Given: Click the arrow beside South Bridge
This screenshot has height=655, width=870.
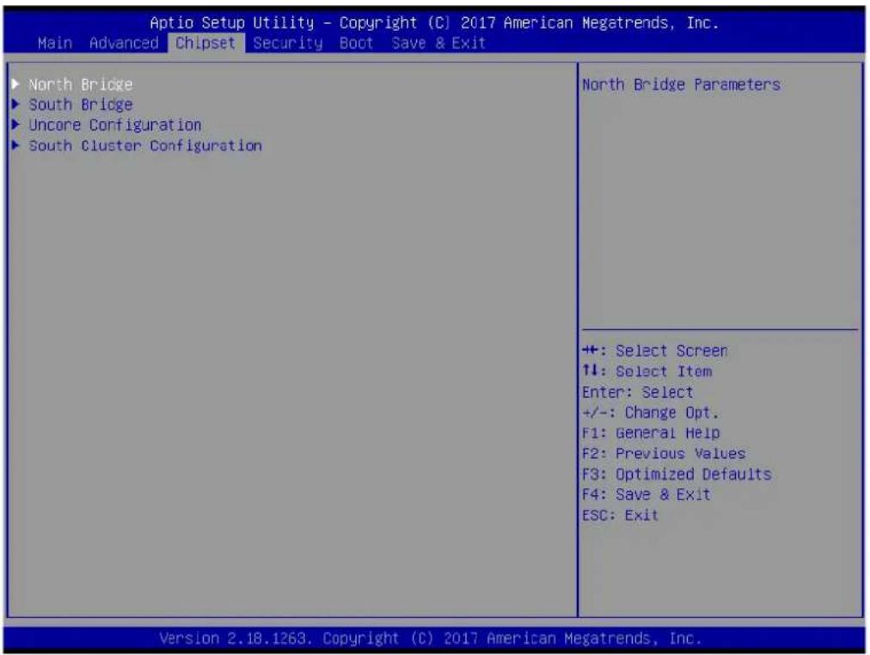Looking at the screenshot, I should click(x=15, y=104).
